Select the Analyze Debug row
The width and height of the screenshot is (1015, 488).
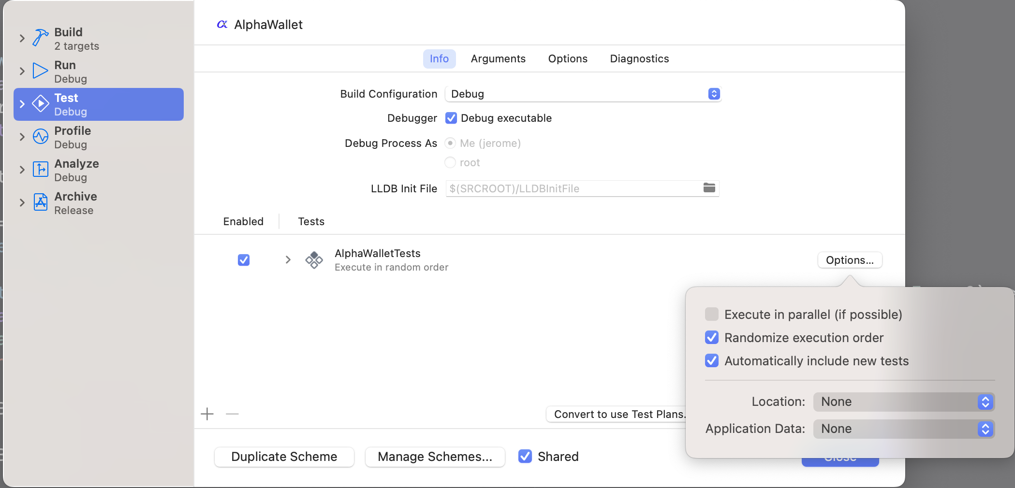click(x=99, y=170)
